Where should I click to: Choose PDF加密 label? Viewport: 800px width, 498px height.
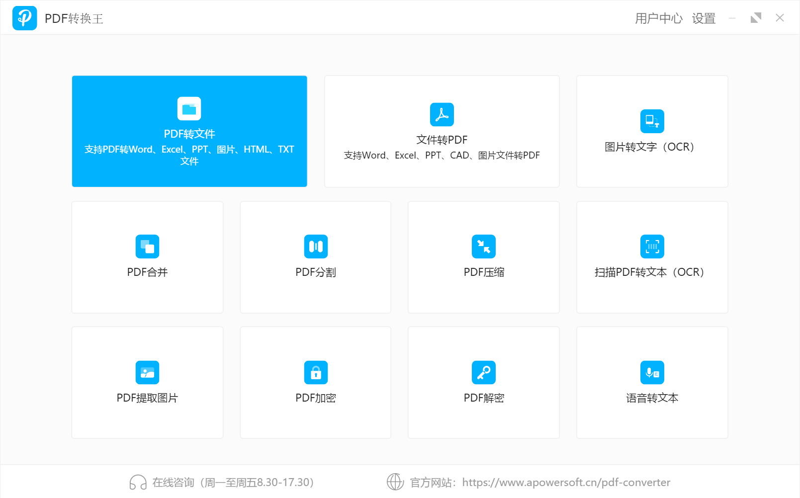[316, 398]
